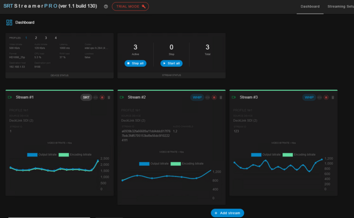Open the Streaming Setup tab
This screenshot has height=218, width=354.
click(341, 7)
